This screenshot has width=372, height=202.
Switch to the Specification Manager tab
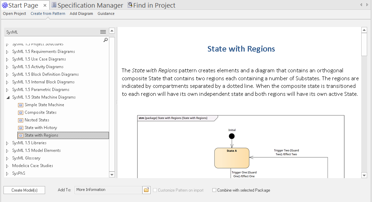[x=87, y=6]
